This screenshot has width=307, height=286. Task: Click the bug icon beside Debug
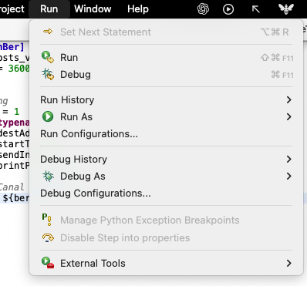[48, 74]
